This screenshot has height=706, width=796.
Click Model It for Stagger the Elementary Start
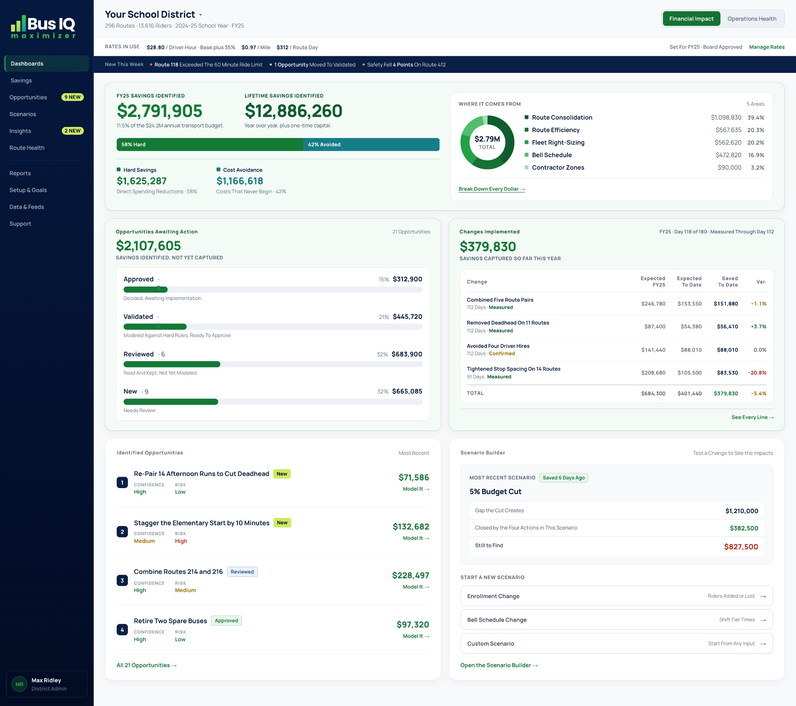tap(416, 538)
